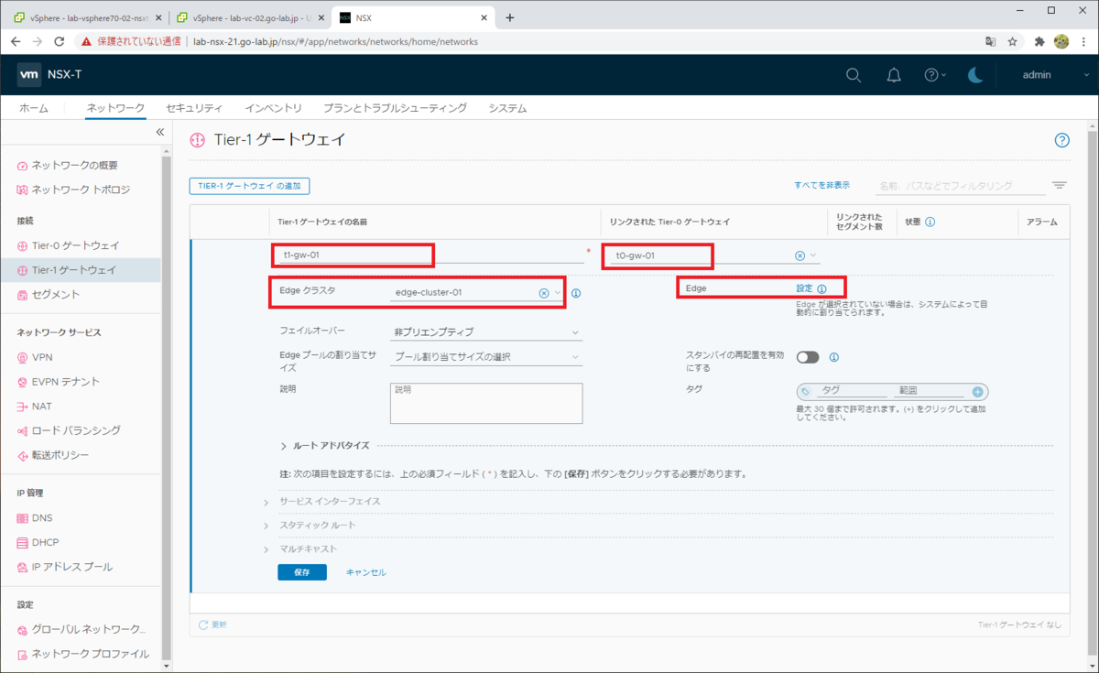Switch to プランとトラブルシューティング tab
Image resolution: width=1099 pixels, height=673 pixels.
[x=395, y=108]
